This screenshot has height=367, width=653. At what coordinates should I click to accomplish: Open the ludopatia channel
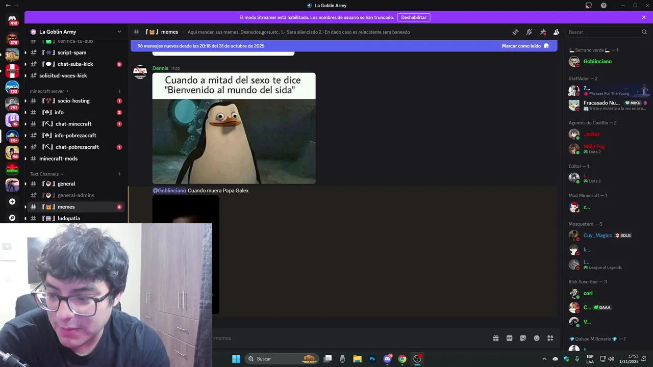pyautogui.click(x=77, y=218)
